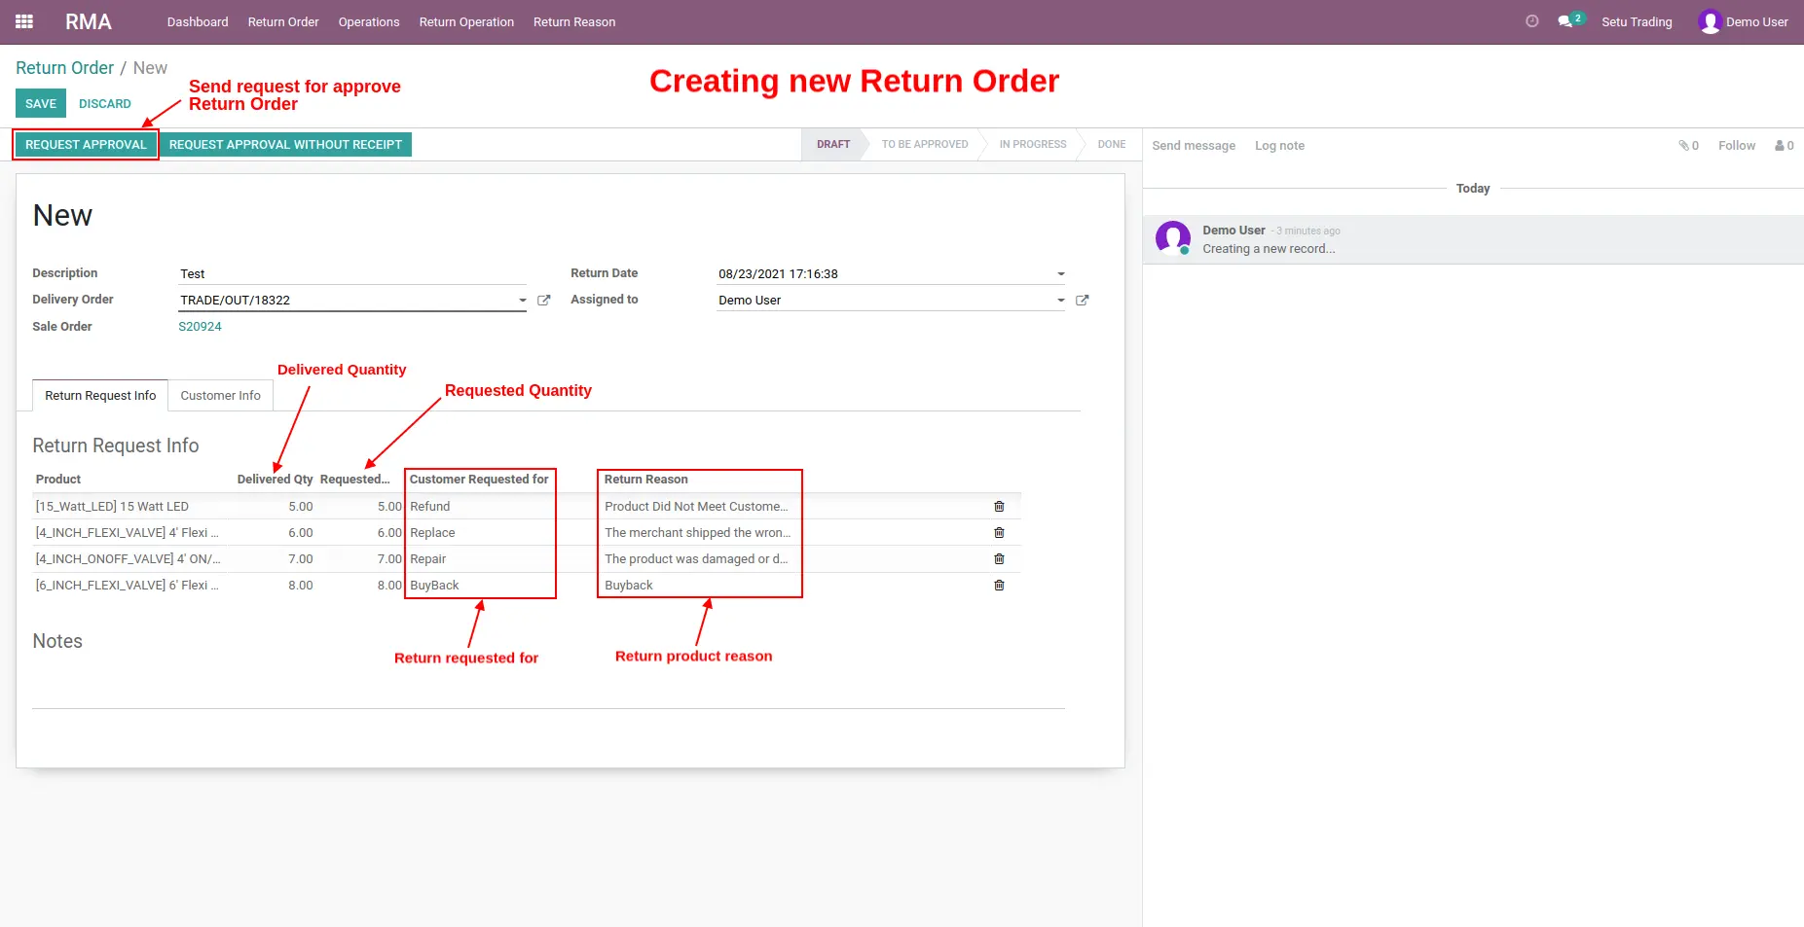Click the Description input field
The width and height of the screenshot is (1804, 927).
(x=352, y=273)
